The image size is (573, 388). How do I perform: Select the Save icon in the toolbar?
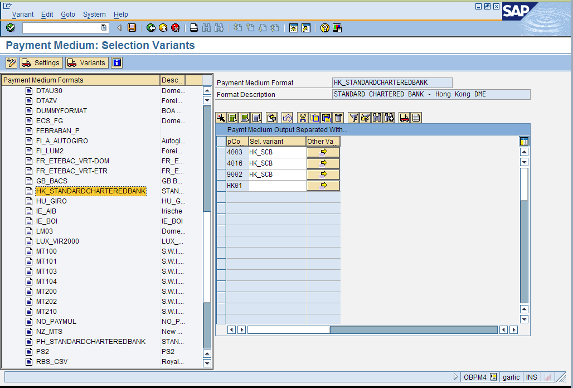tap(132, 27)
